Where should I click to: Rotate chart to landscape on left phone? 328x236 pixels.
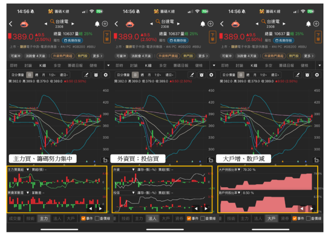[x=105, y=160]
